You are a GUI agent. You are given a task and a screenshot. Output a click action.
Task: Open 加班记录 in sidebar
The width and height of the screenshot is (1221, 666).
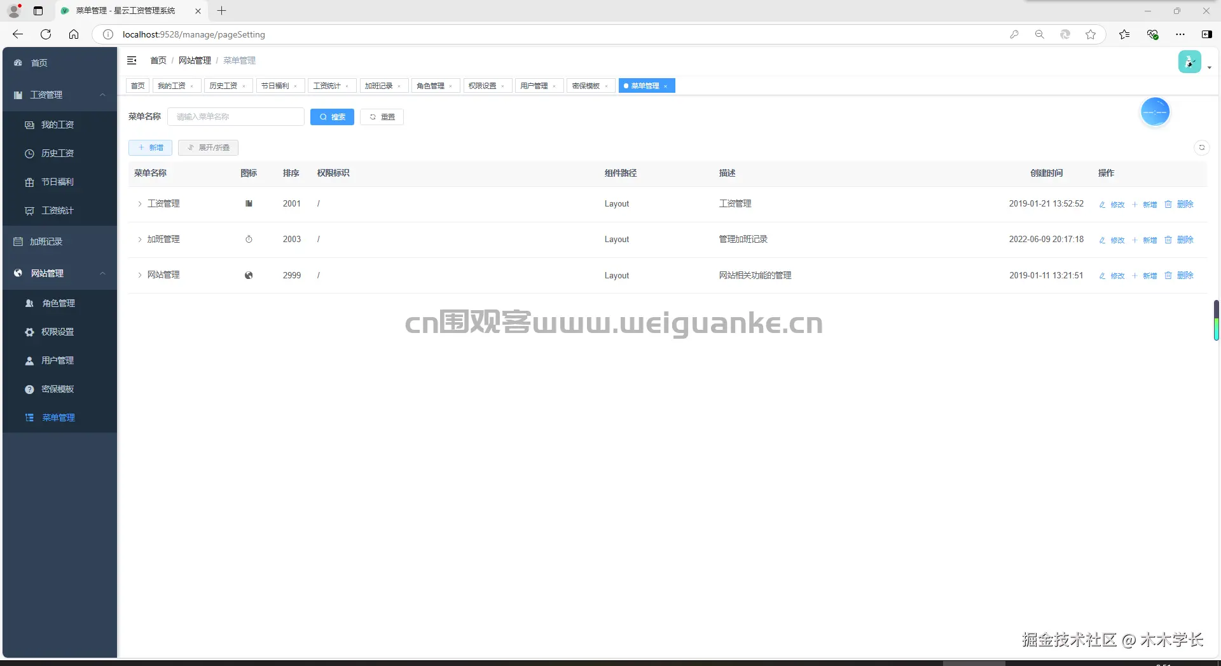[60, 241]
